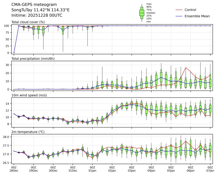Click the 00Z 07Jan time axis label
217x175 pixels.
(x=210, y=169)
